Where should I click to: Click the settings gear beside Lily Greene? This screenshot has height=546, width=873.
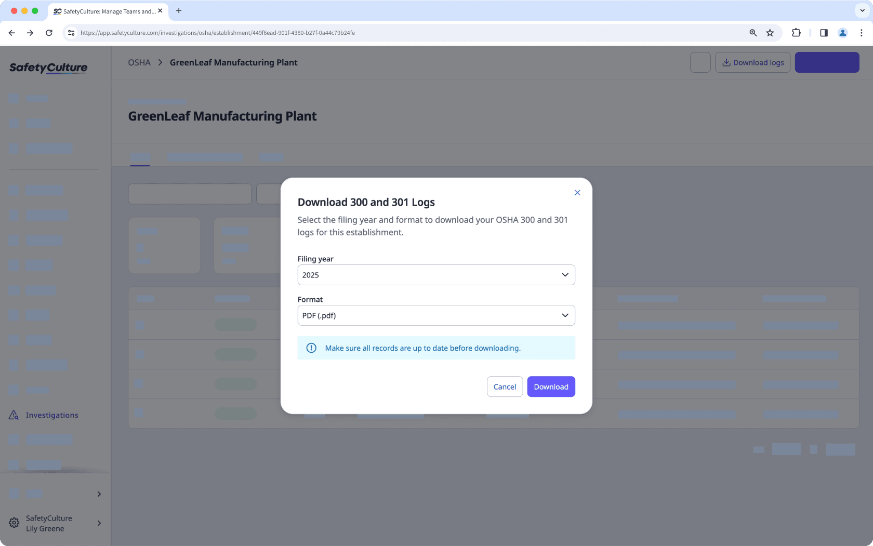[x=13, y=523]
